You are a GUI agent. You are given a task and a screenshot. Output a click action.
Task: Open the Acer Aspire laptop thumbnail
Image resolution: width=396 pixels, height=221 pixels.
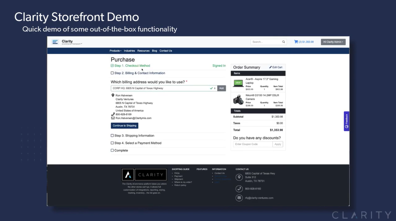[x=238, y=83]
